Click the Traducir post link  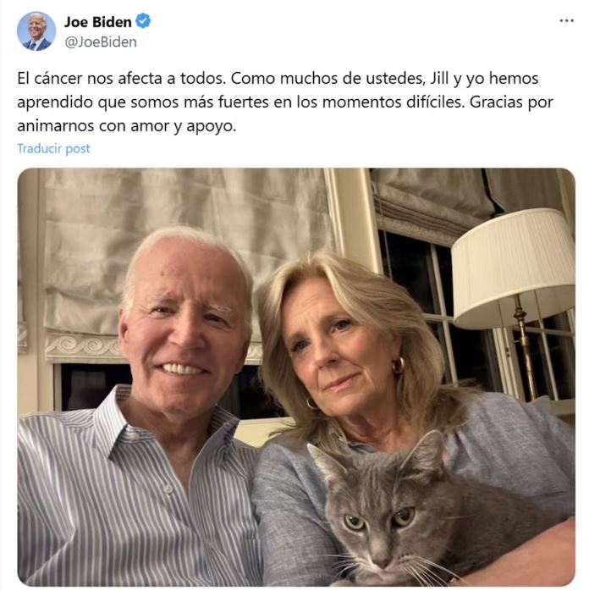(x=53, y=148)
